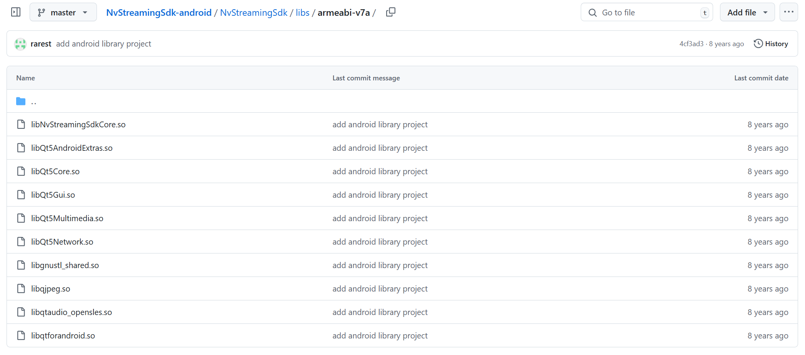Click file icon beside libgnustl_shared.so
Viewport: 805px width, 355px height.
tap(21, 265)
